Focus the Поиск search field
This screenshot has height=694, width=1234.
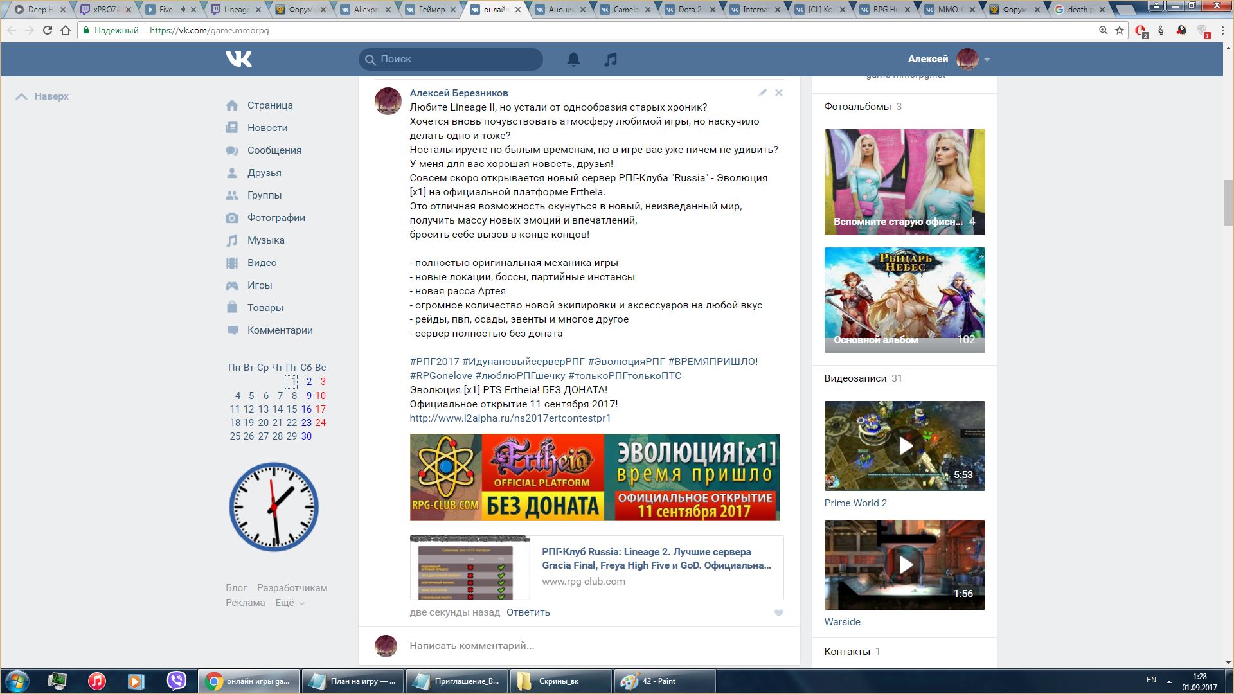(x=451, y=59)
